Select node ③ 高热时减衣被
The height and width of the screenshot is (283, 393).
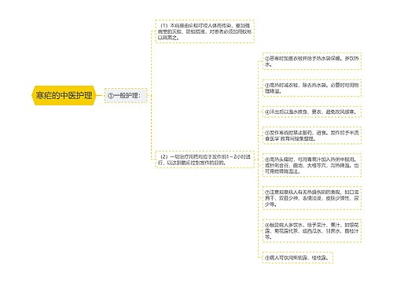tap(312, 88)
